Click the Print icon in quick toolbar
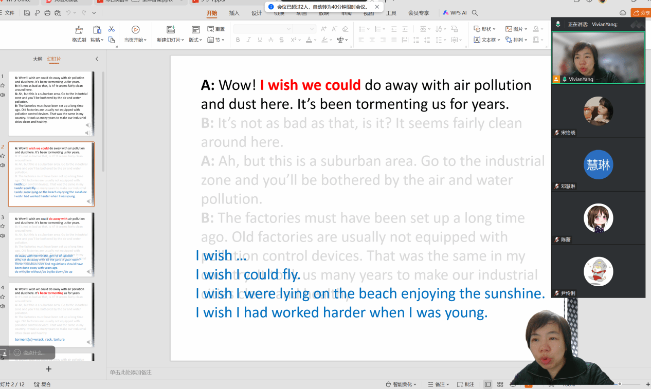The height and width of the screenshot is (389, 651). [x=47, y=13]
